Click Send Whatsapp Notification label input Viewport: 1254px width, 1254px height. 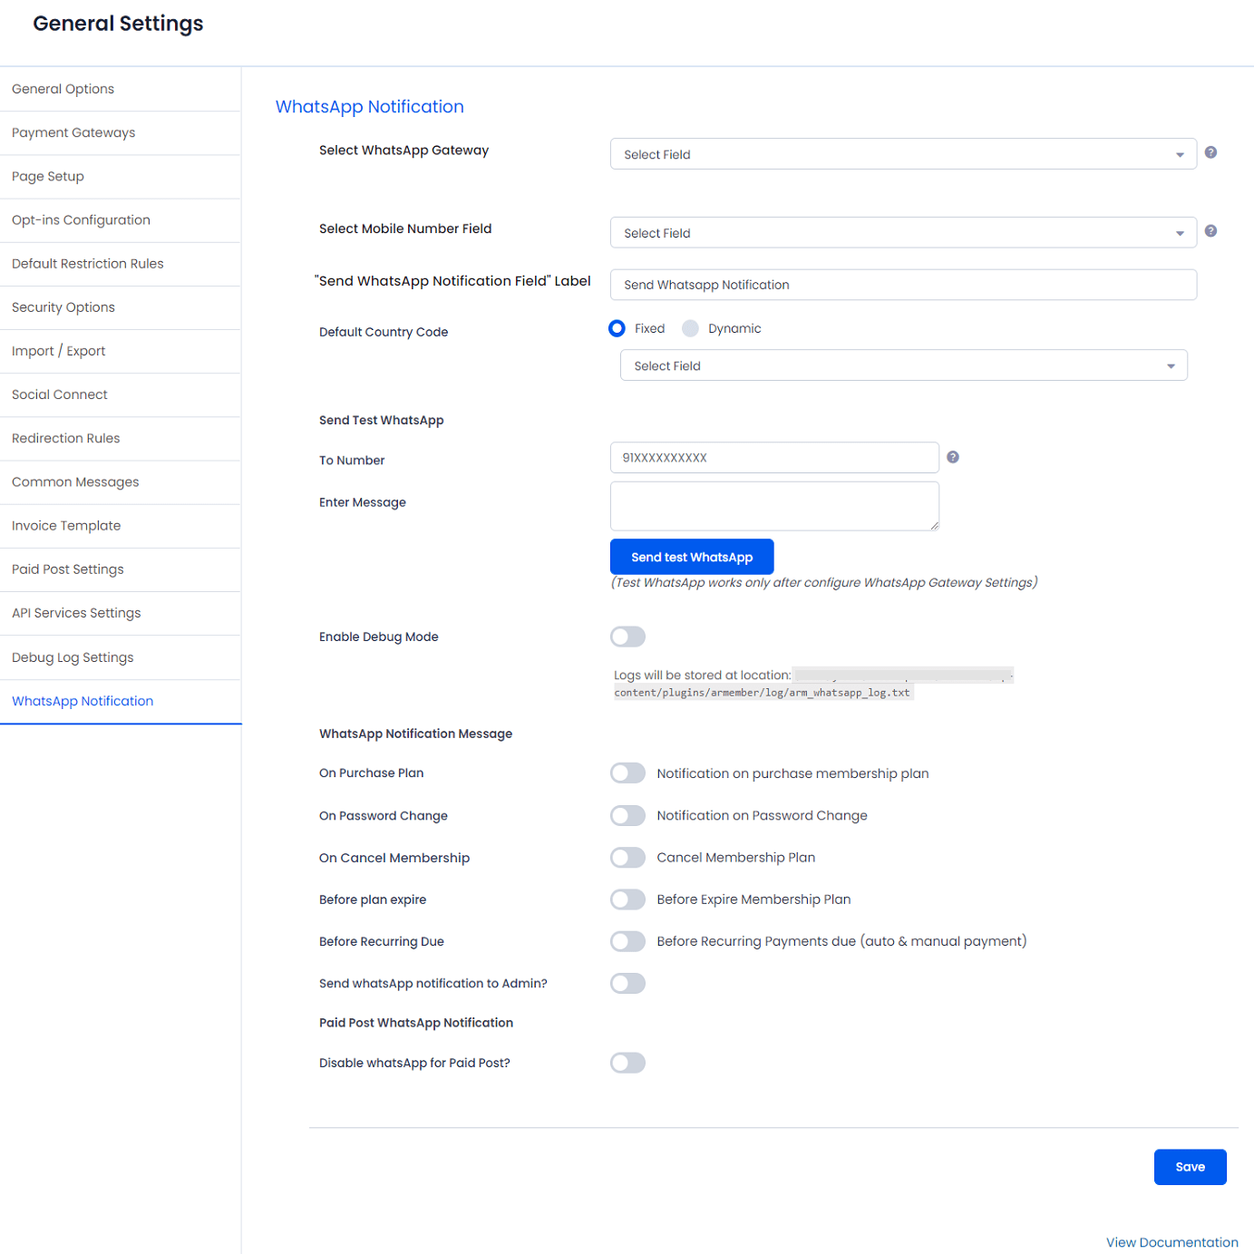tap(903, 285)
